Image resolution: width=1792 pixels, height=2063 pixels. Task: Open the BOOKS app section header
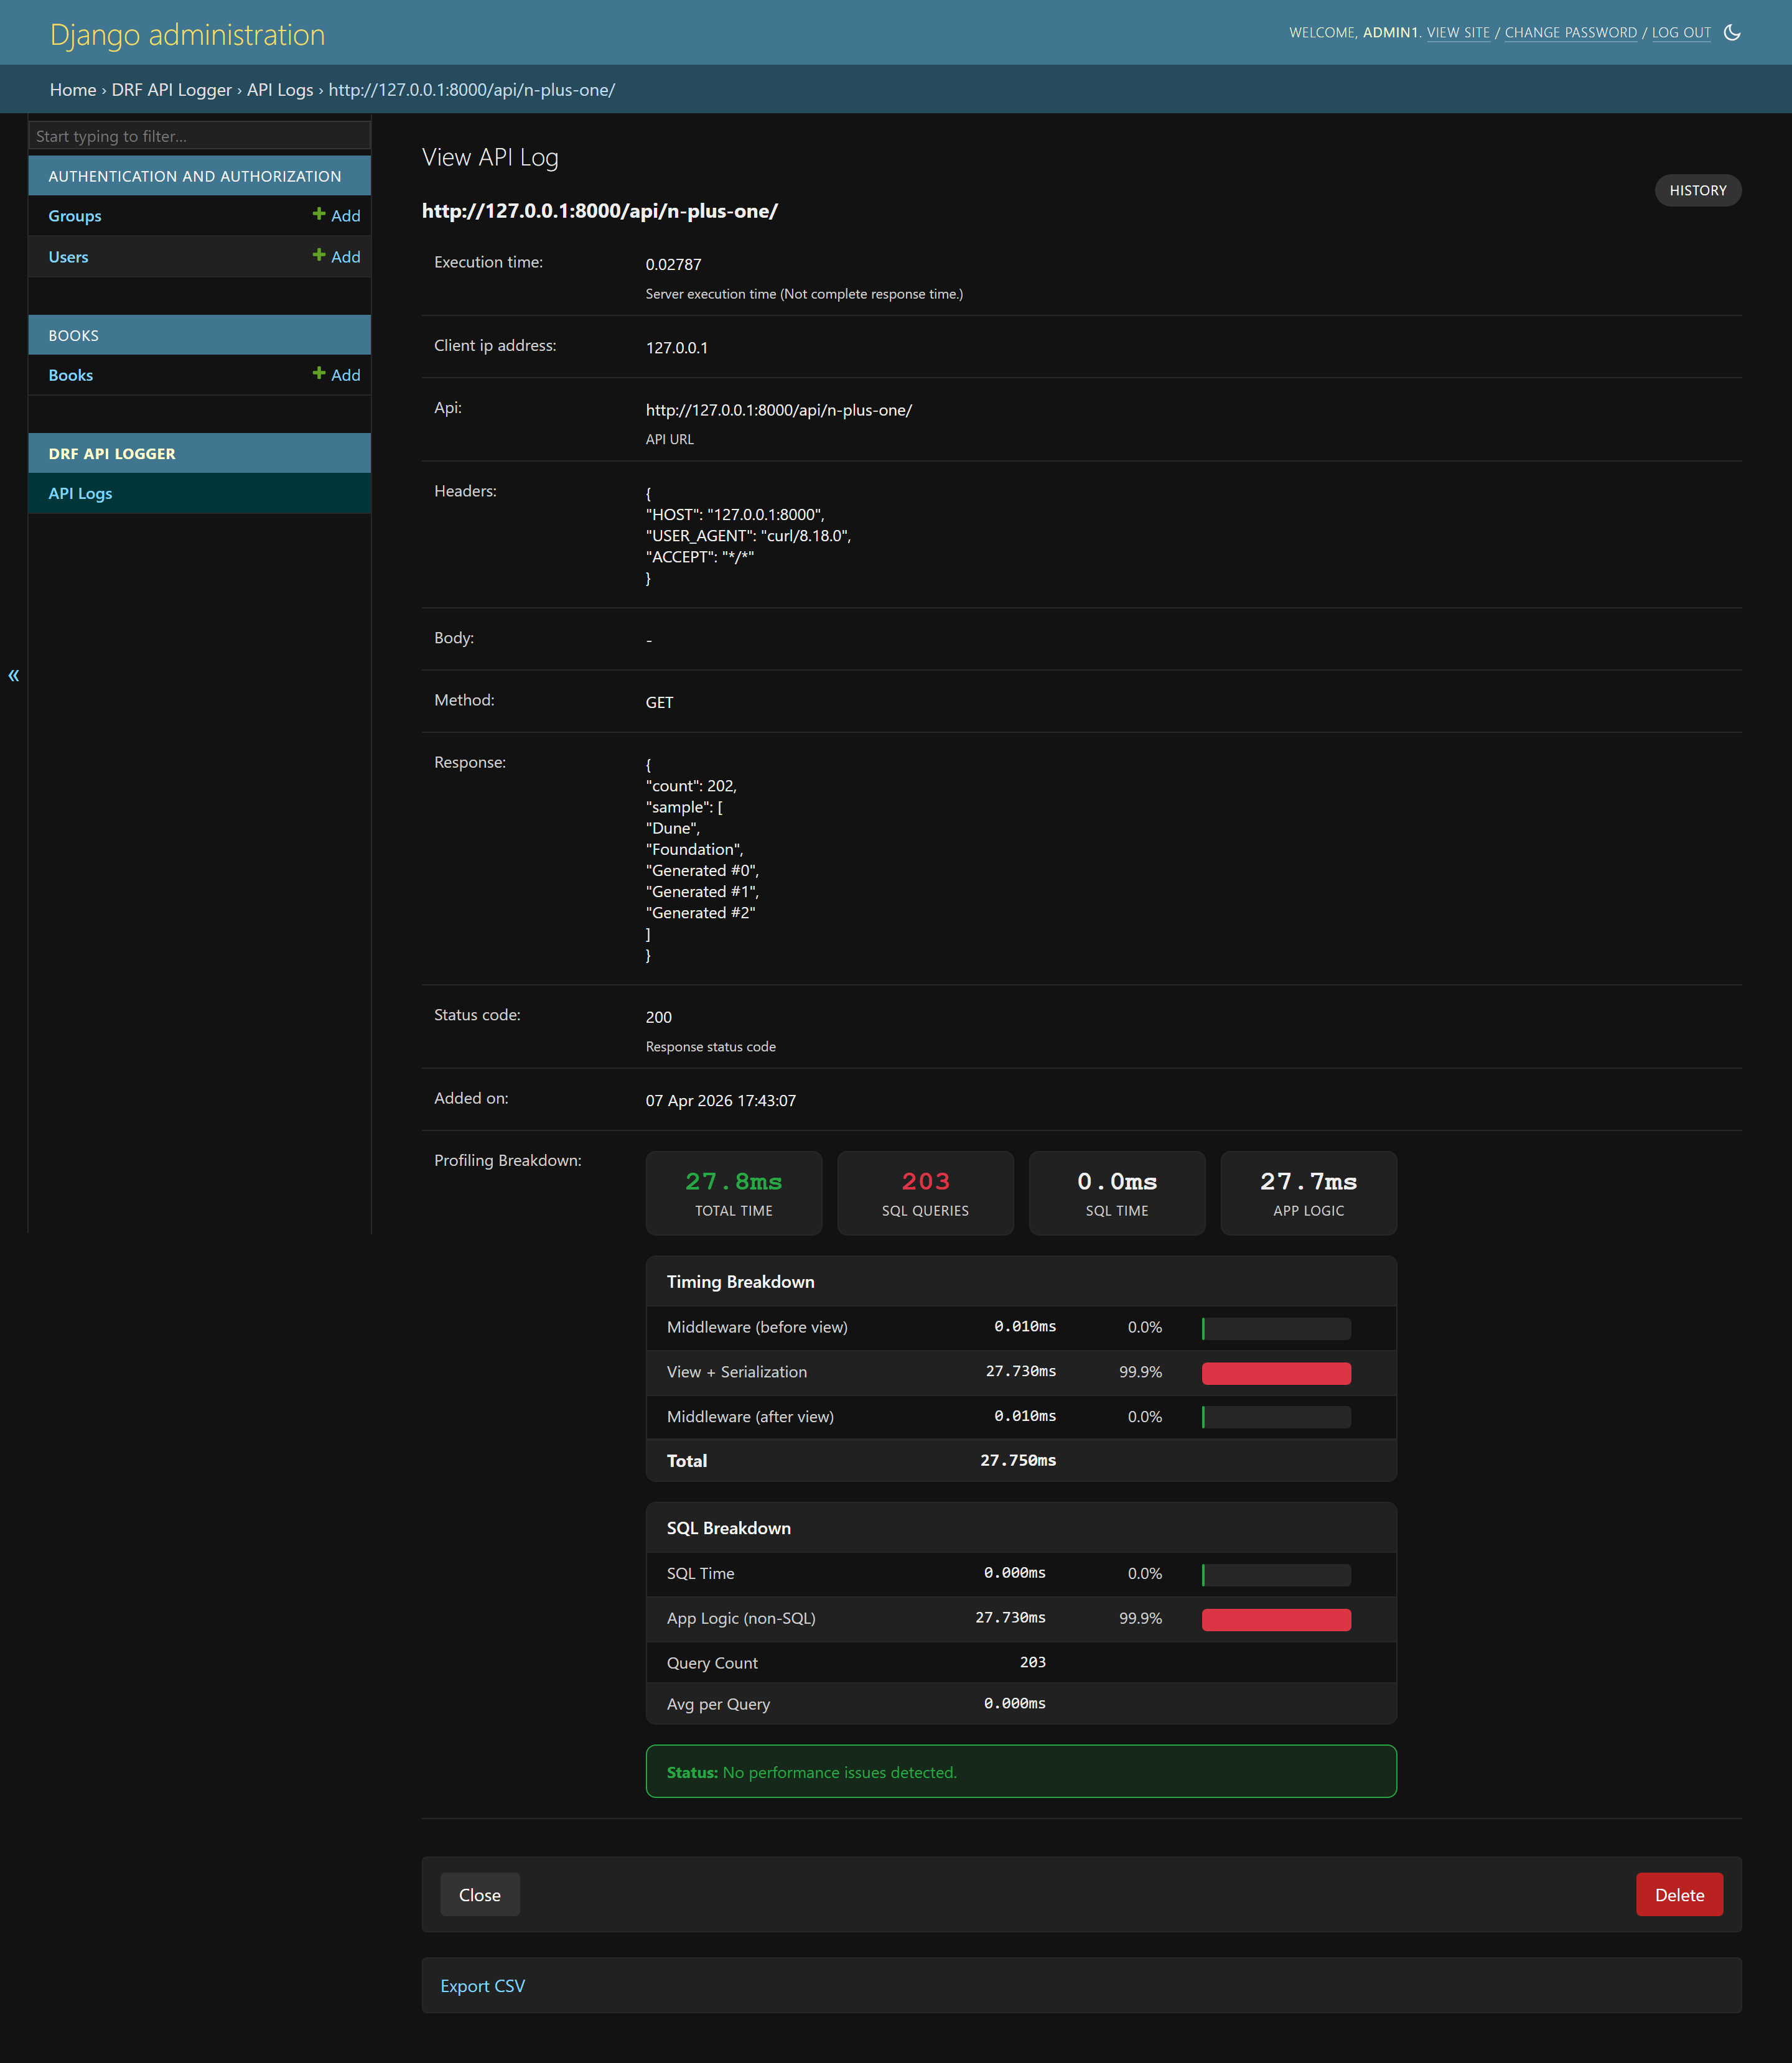pyautogui.click(x=74, y=335)
